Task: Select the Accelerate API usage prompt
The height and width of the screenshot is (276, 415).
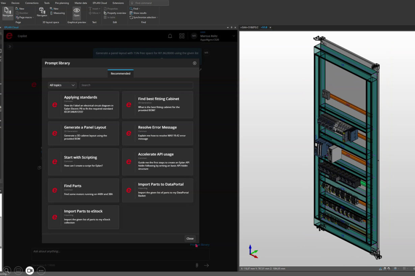Action: [158, 162]
